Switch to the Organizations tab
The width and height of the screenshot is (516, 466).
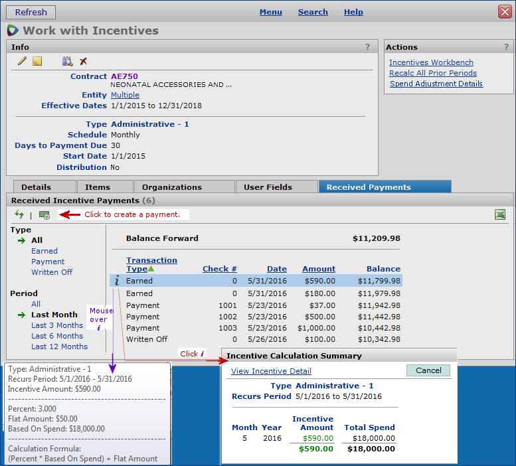171,187
